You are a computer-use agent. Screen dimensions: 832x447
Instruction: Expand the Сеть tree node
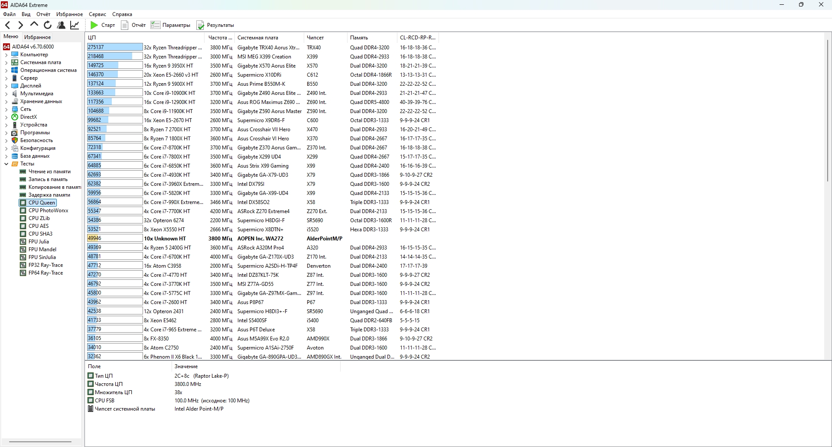(x=6, y=109)
